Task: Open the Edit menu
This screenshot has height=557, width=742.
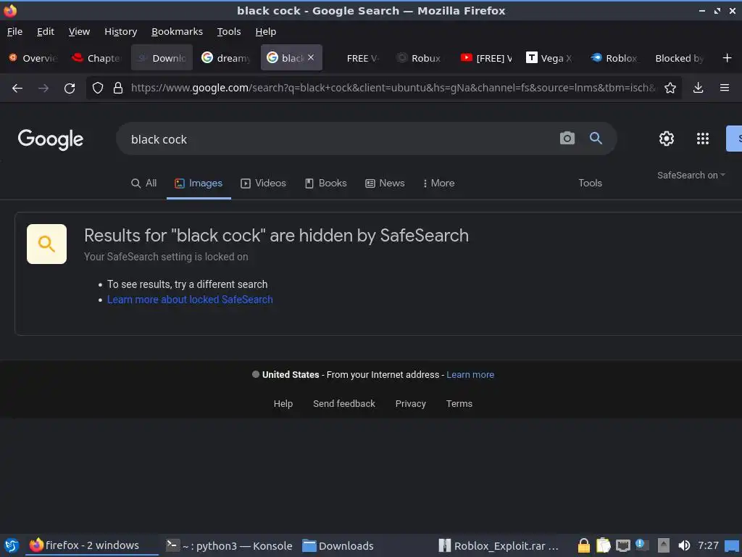Action: tap(46, 32)
